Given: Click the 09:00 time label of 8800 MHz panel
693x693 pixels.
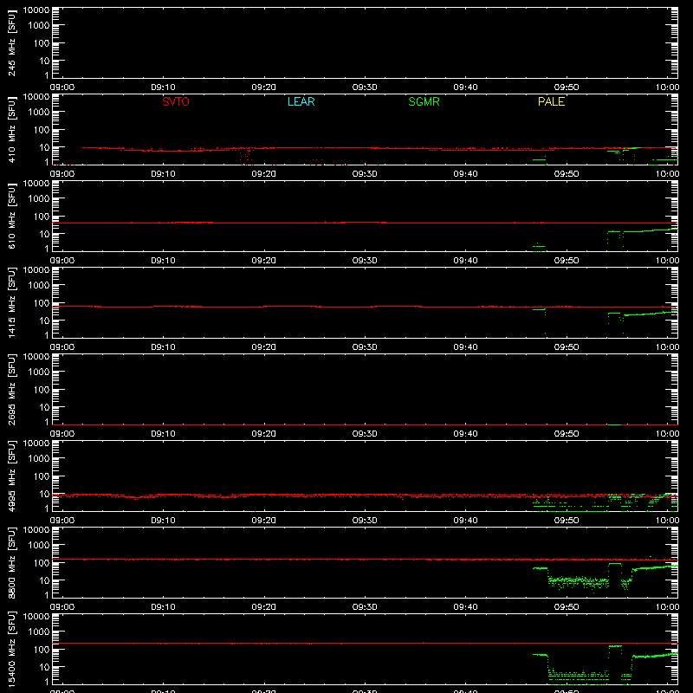Looking at the screenshot, I should (62, 607).
